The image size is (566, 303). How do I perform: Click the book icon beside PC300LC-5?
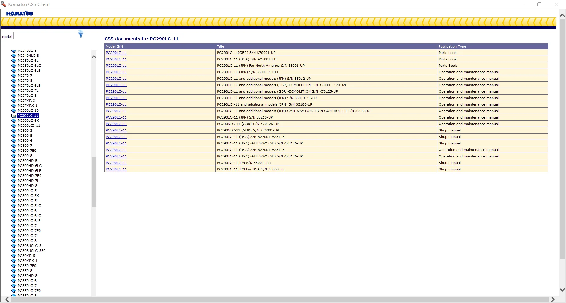(14, 191)
